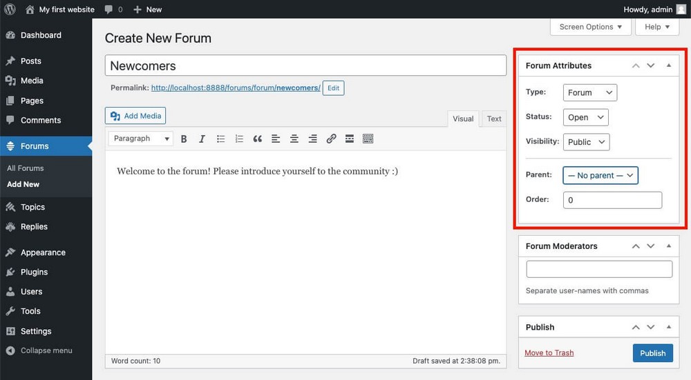Click the WordPress logo icon
691x380 pixels.
[10, 9]
